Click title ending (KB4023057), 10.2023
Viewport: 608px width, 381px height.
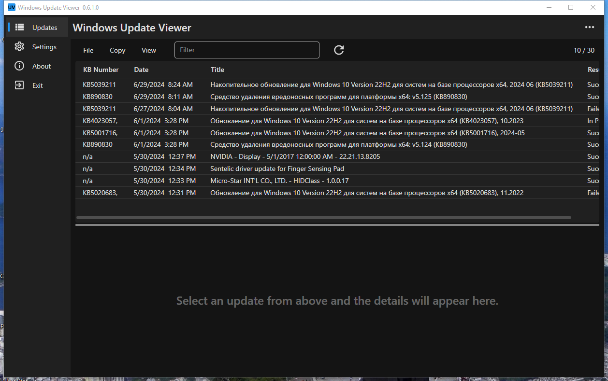(x=367, y=121)
